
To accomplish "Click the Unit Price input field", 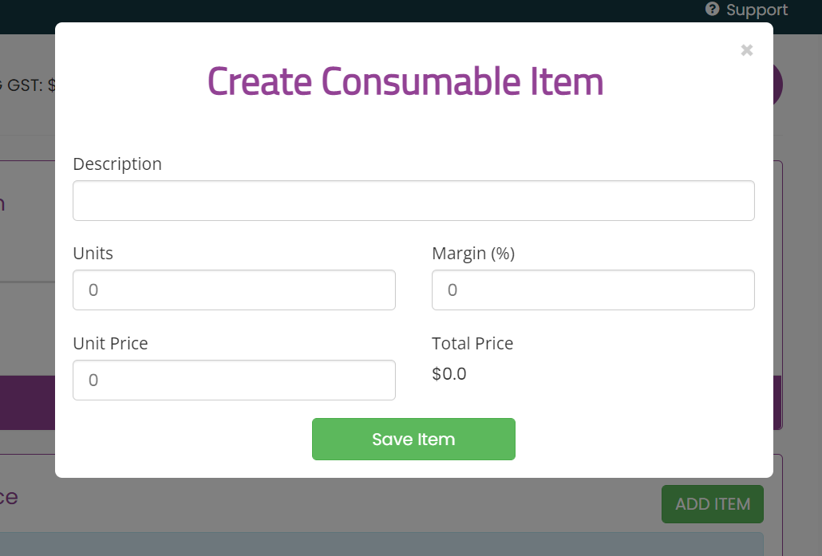I will 234,380.
